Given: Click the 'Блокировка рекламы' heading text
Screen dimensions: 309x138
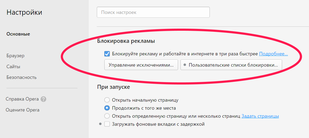Looking at the screenshot, I should [126, 41].
